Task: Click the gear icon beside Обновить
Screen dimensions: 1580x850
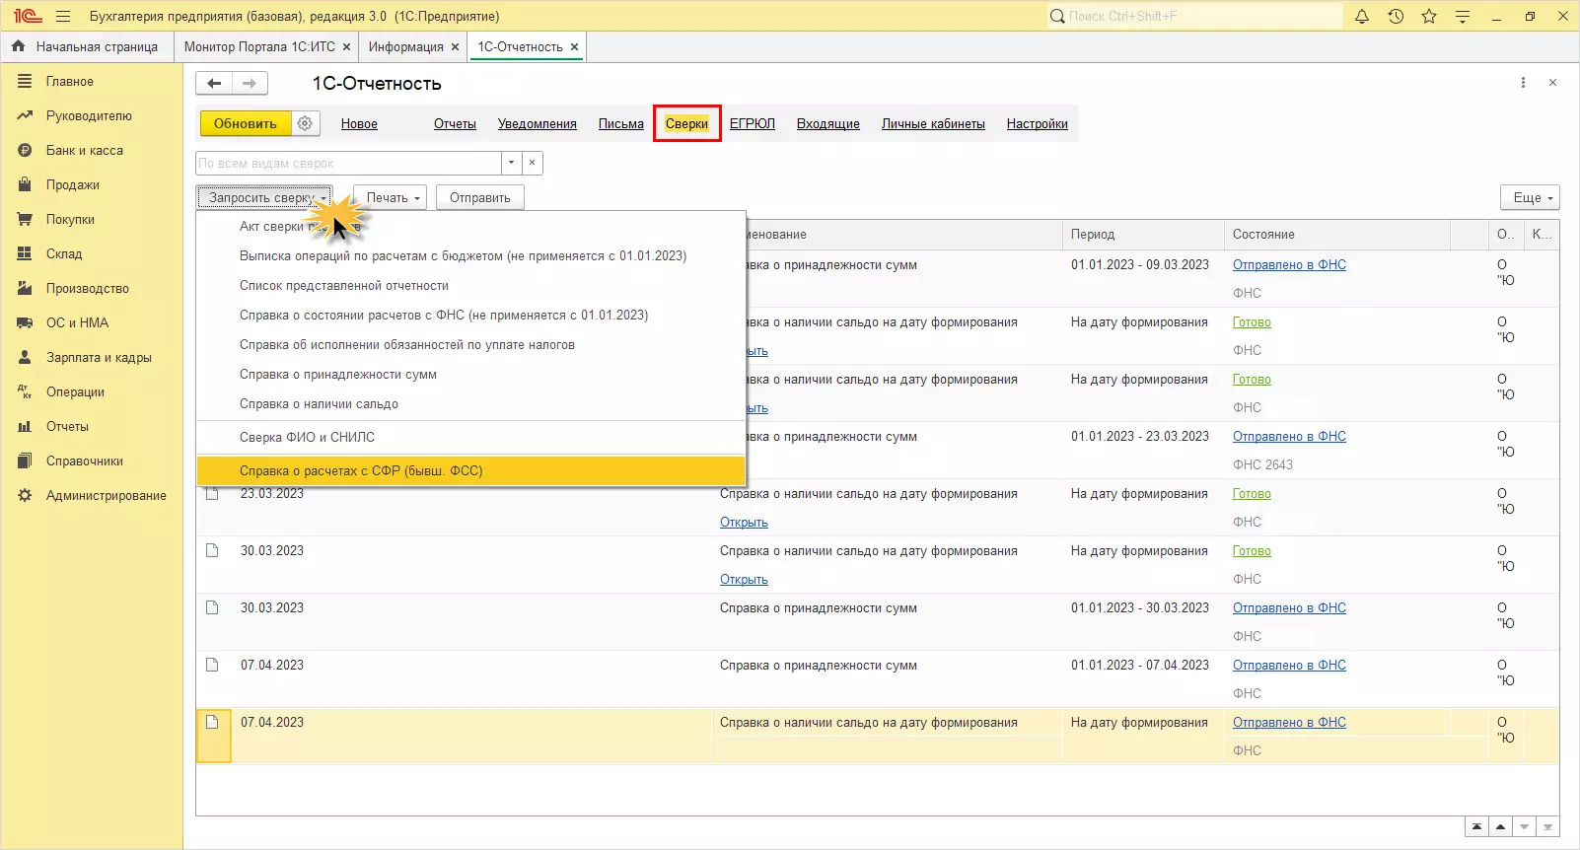Action: click(306, 123)
